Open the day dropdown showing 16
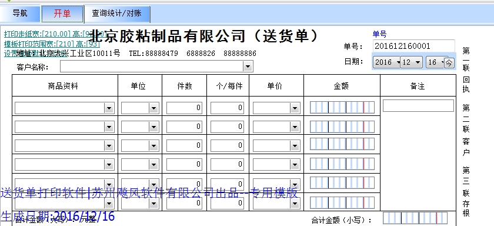This screenshot has height=226, width=494. coord(435,62)
